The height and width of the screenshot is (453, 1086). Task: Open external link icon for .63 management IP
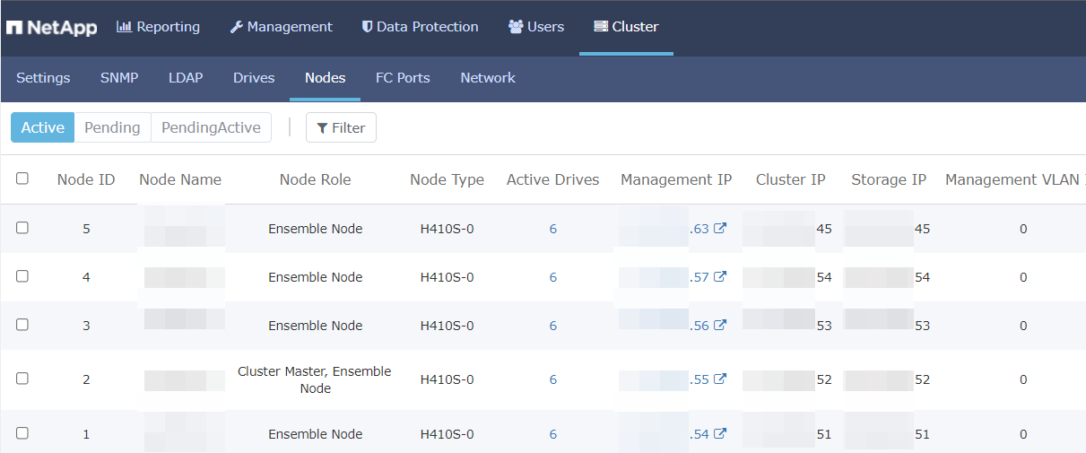pyautogui.click(x=720, y=229)
